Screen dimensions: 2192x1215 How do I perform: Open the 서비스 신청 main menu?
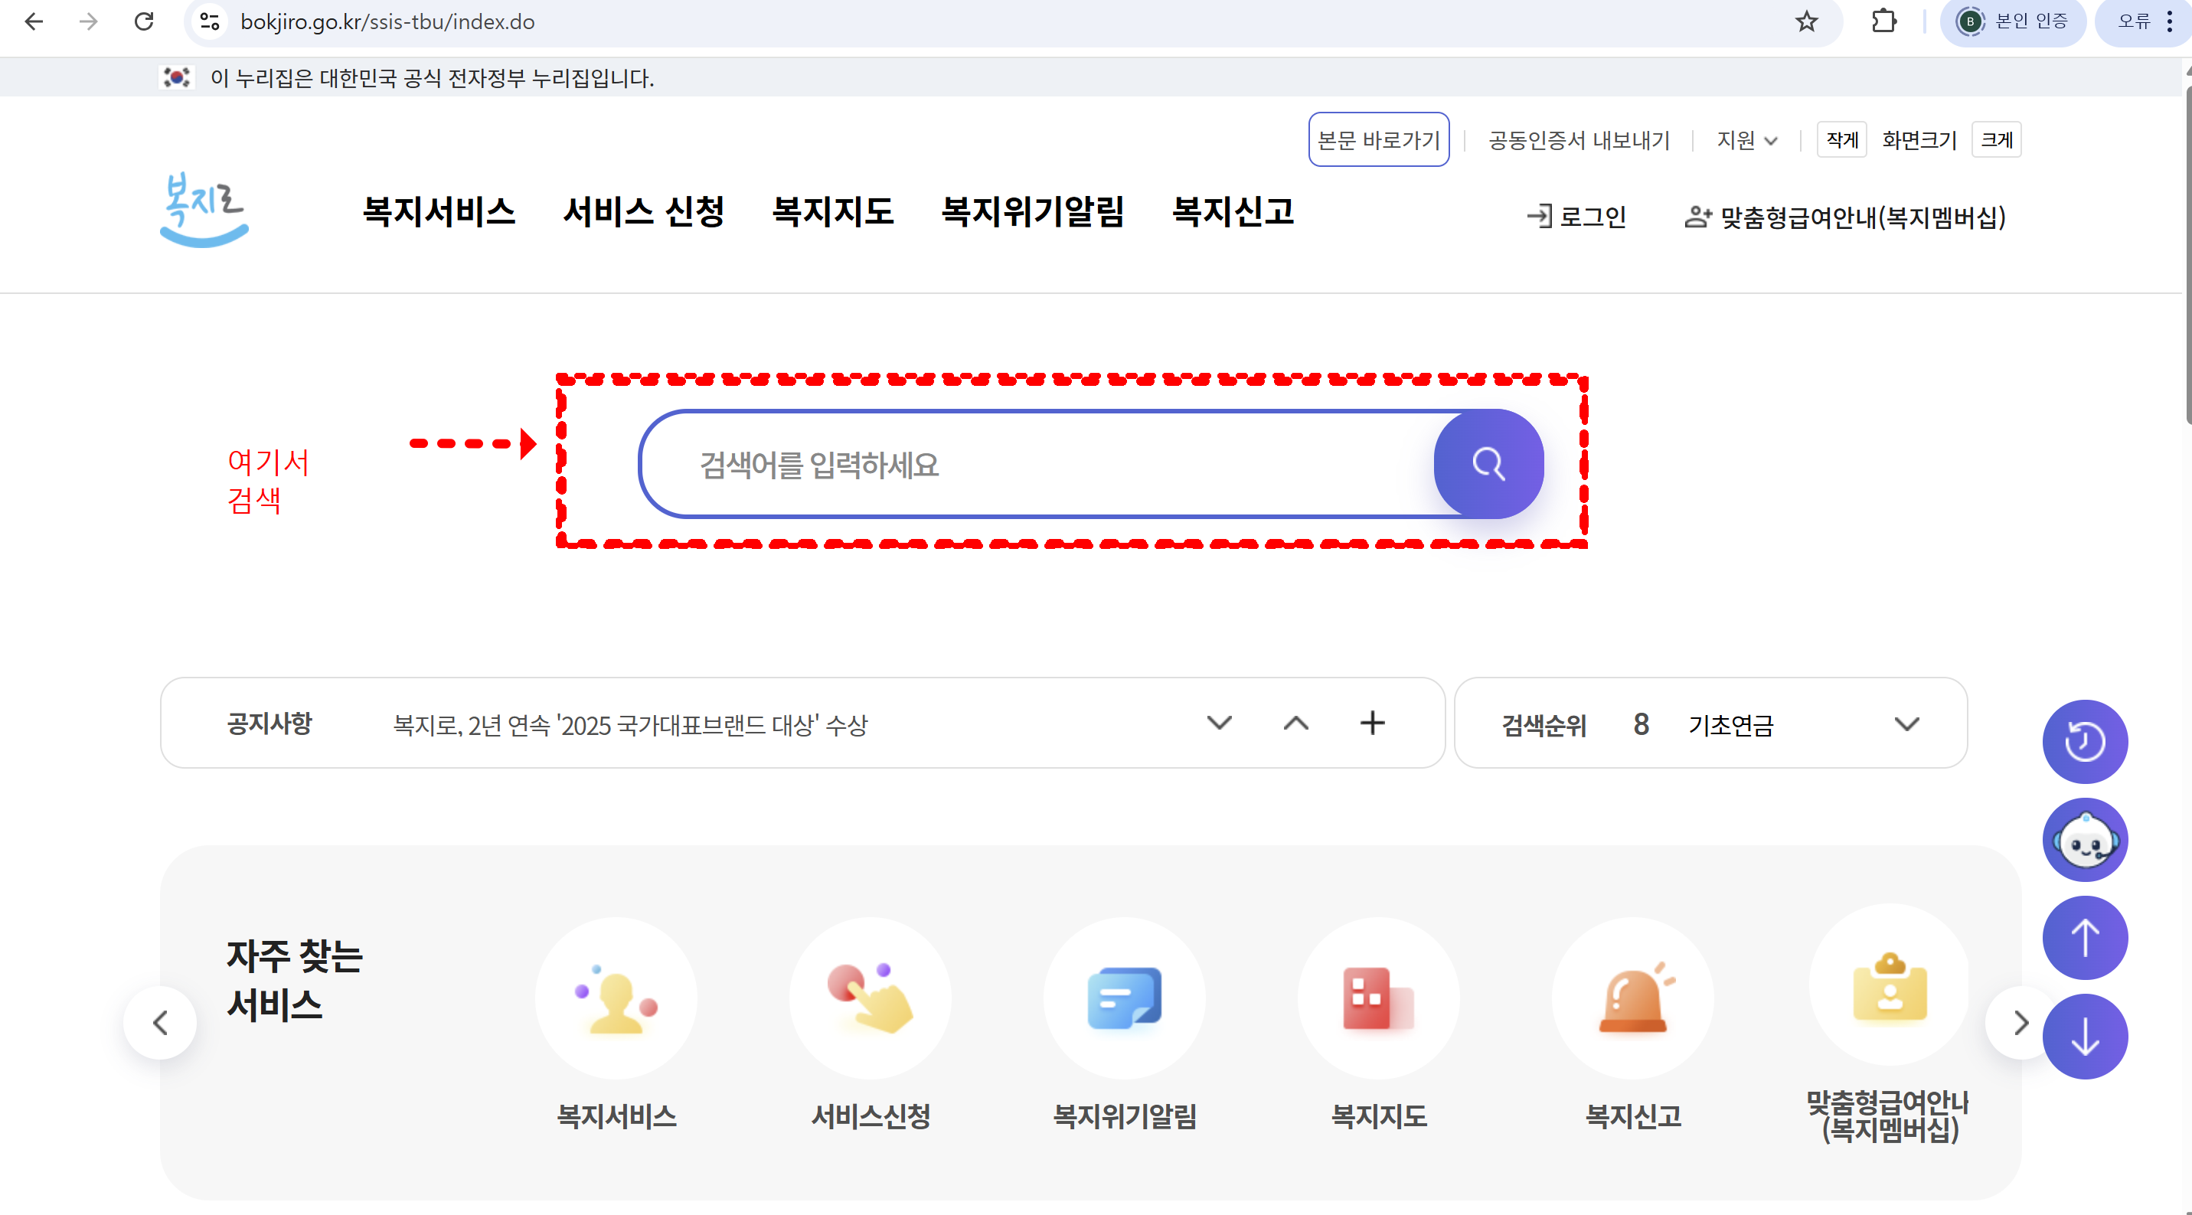pos(643,211)
